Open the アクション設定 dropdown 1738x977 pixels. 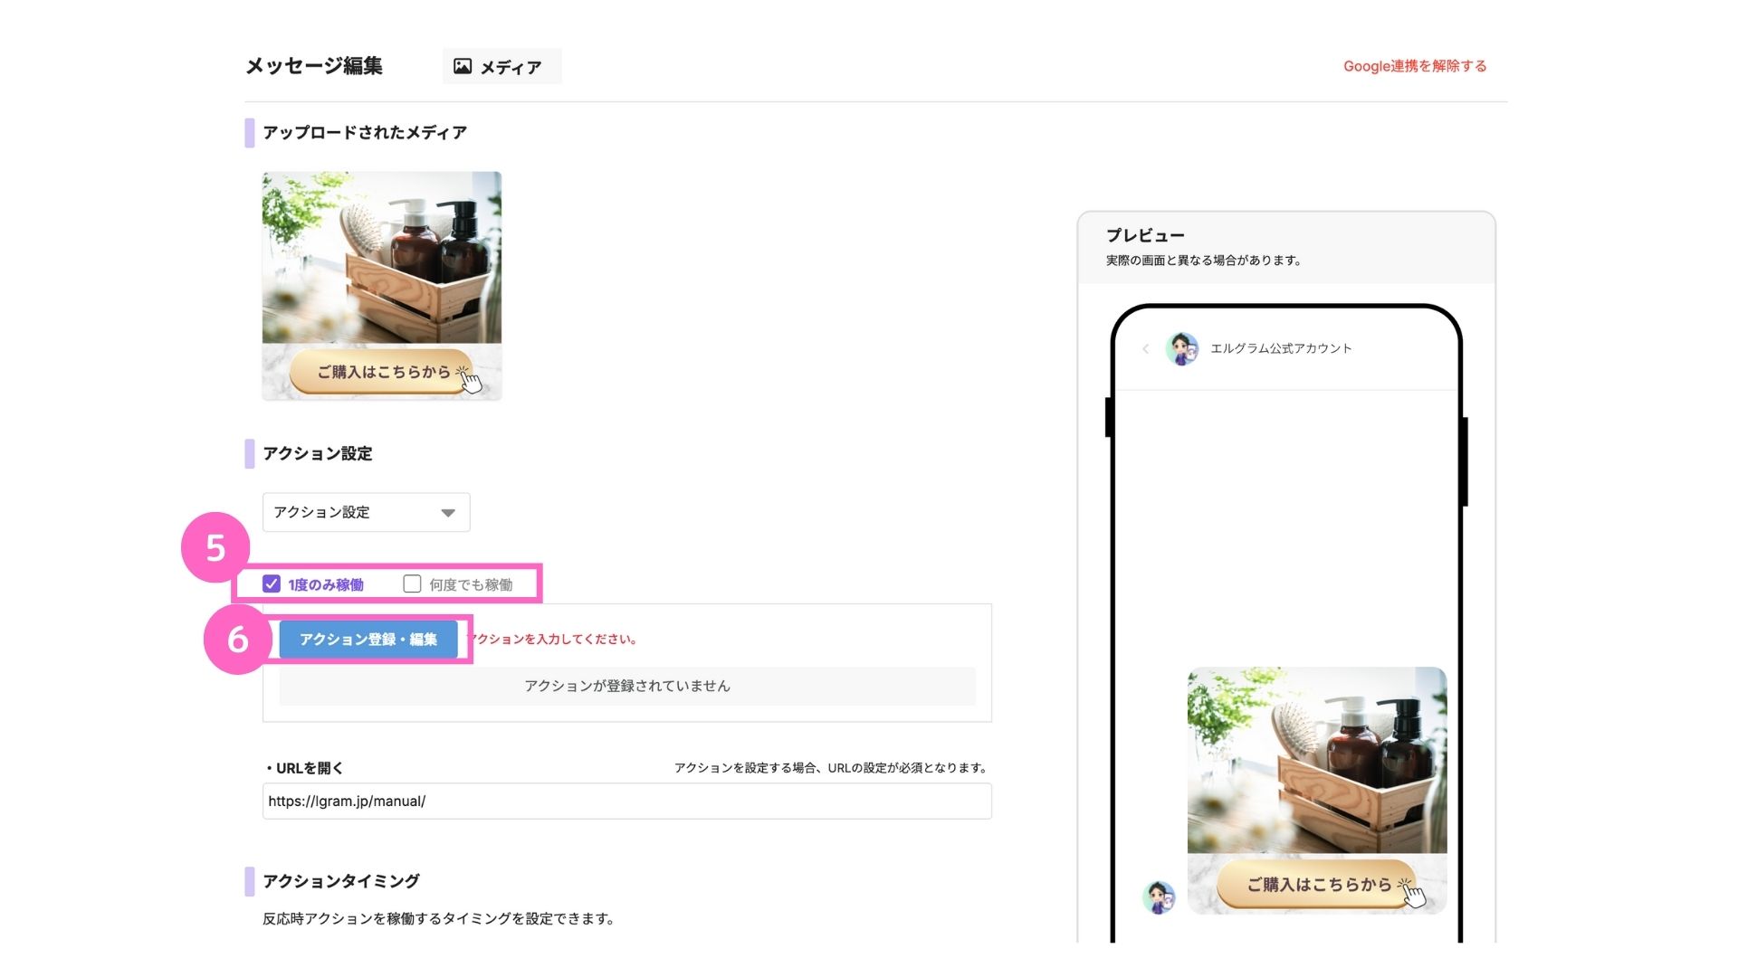coord(366,512)
